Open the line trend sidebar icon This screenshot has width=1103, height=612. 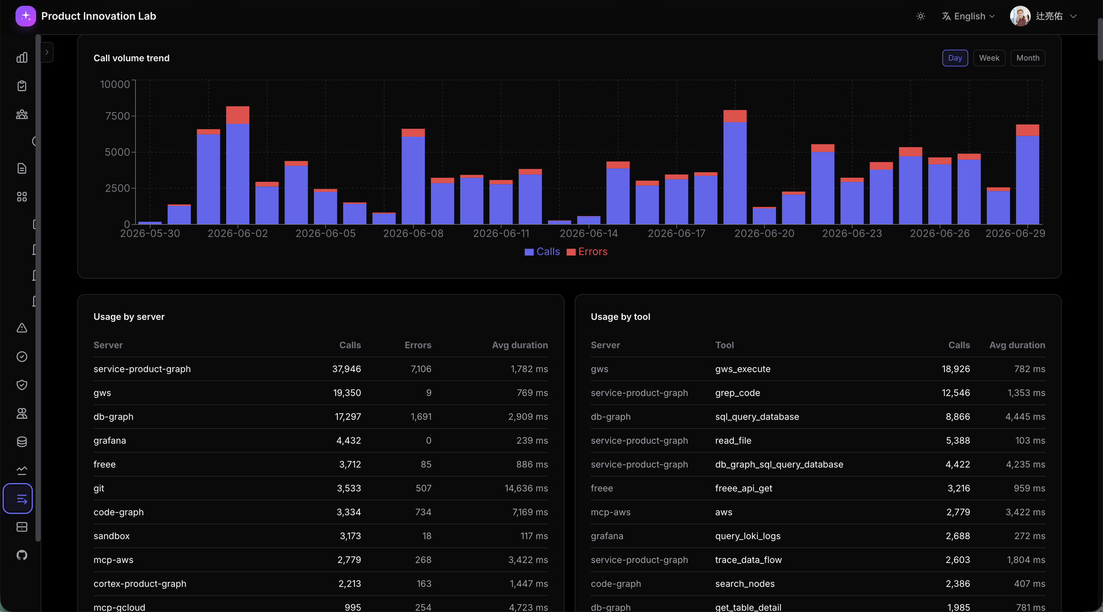(x=22, y=470)
